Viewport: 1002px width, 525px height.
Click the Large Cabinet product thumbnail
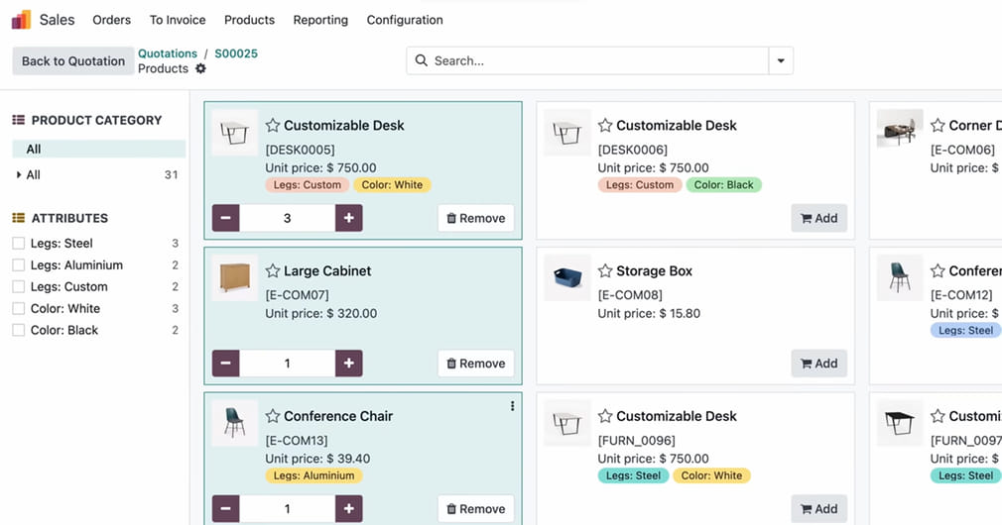coord(234,278)
